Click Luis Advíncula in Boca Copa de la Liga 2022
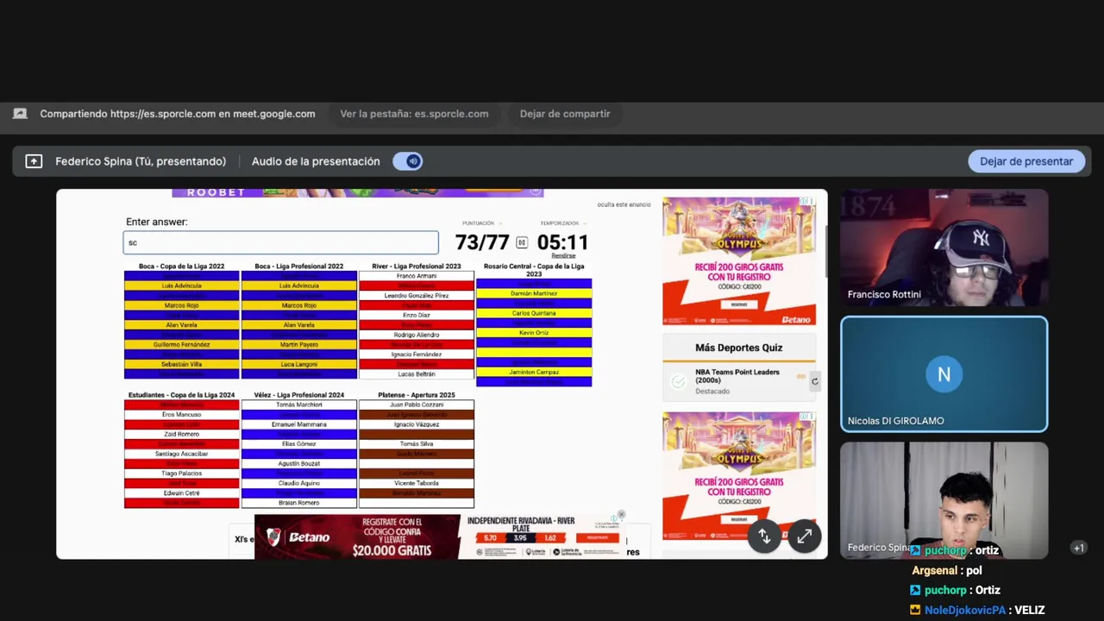The height and width of the screenshot is (621, 1104). point(181,285)
